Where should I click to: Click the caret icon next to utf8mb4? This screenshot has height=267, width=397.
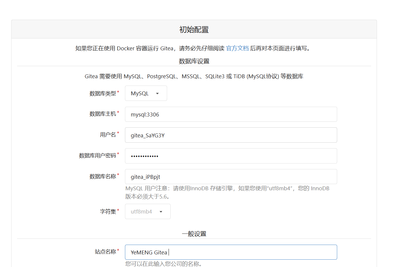(x=161, y=212)
